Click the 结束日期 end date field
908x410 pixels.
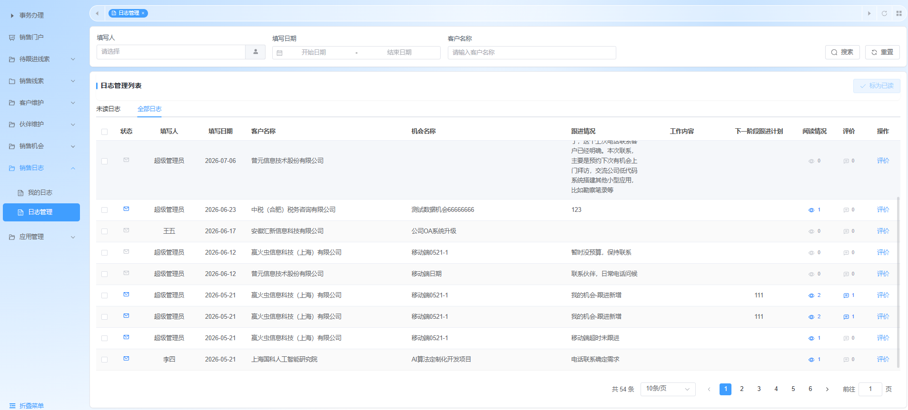[x=399, y=53]
